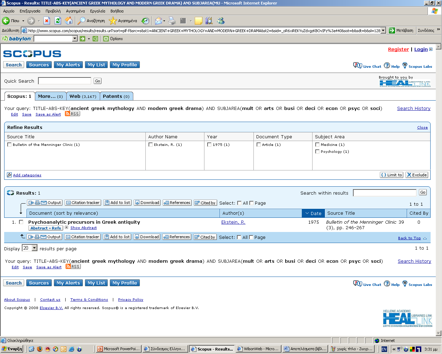Tick checkbox for result 1

(21, 222)
